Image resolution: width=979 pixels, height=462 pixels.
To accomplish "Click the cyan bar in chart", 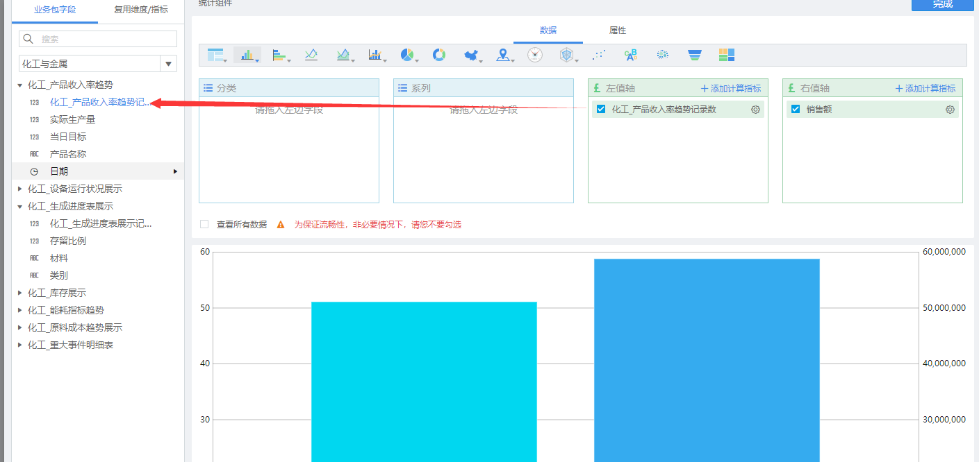I will click(x=424, y=382).
